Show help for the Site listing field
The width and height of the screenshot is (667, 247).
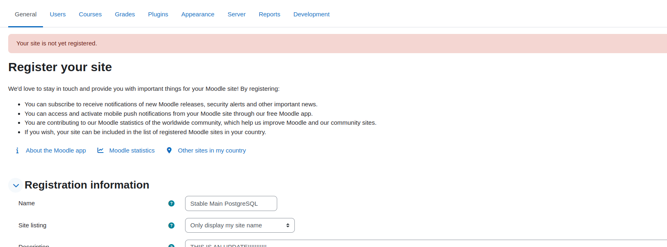(x=172, y=225)
